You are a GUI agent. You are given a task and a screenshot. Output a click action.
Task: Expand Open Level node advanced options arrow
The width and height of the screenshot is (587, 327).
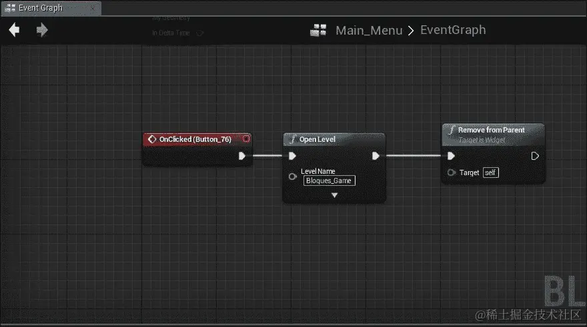[334, 195]
